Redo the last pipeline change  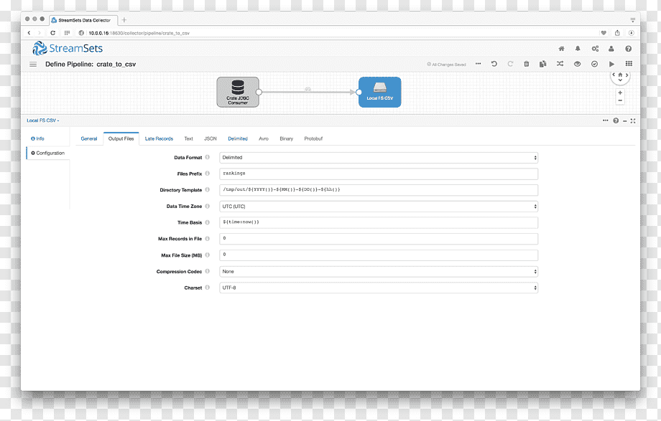(x=510, y=64)
